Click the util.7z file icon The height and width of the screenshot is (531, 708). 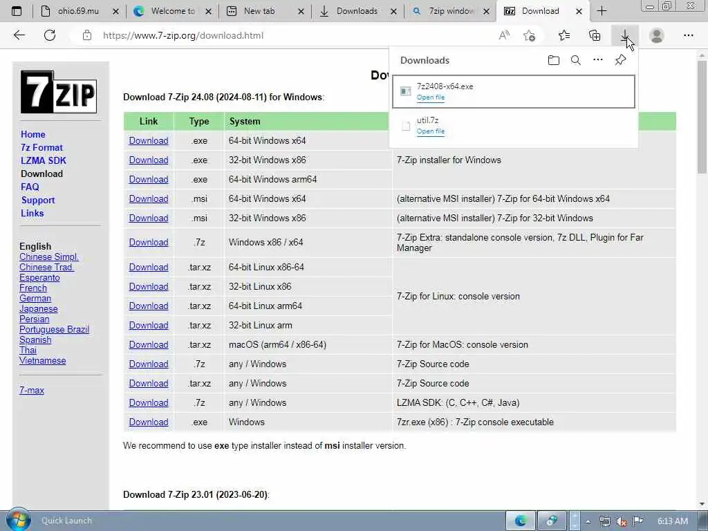tap(405, 126)
